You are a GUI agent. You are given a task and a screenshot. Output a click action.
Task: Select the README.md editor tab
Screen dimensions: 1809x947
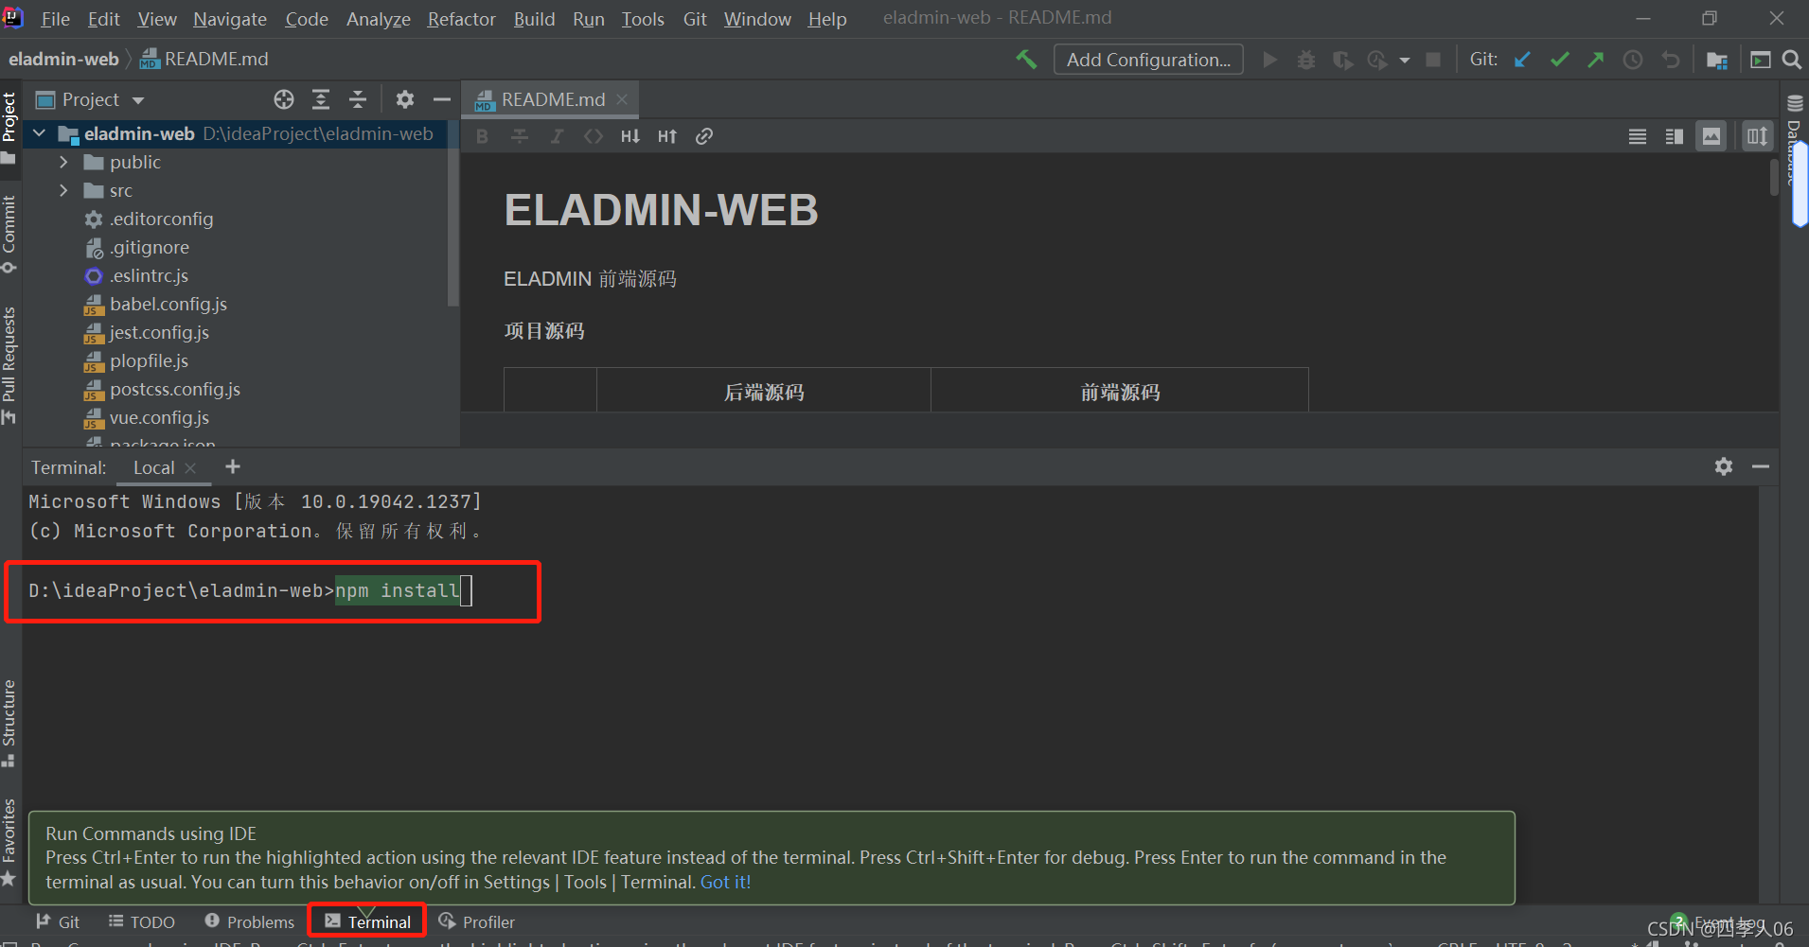coord(551,99)
